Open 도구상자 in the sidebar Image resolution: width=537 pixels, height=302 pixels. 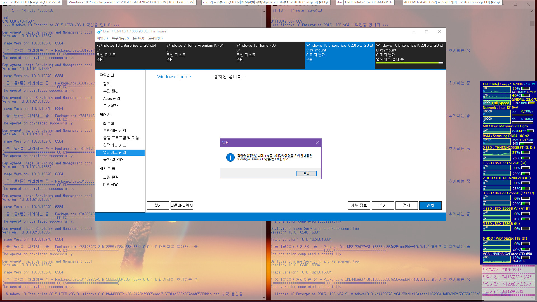point(110,106)
